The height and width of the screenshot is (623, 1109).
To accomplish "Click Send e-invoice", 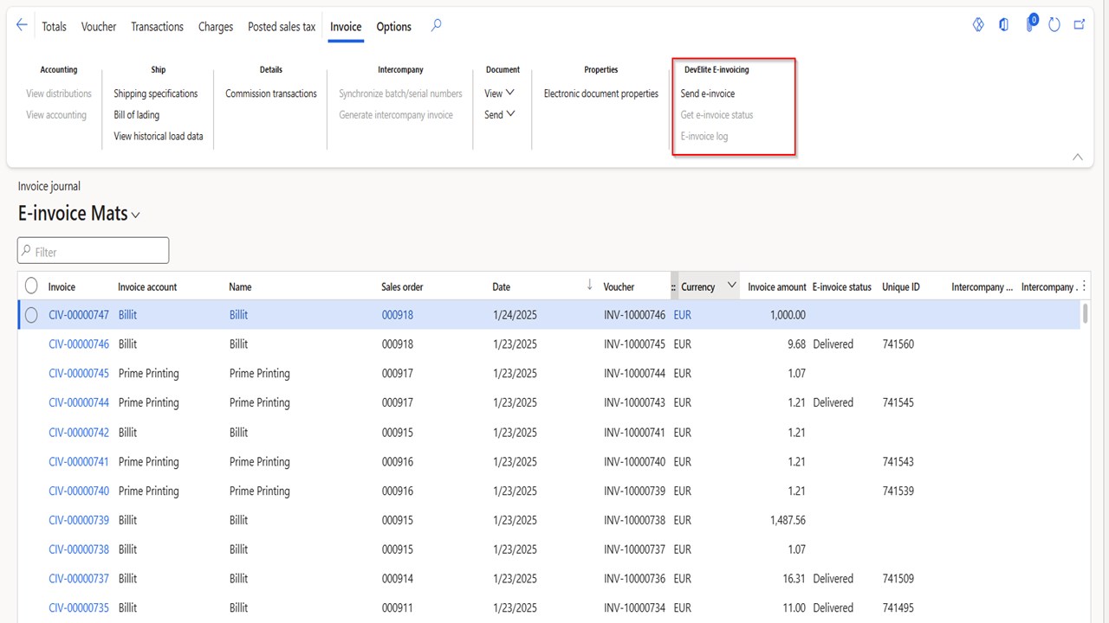I will (707, 93).
